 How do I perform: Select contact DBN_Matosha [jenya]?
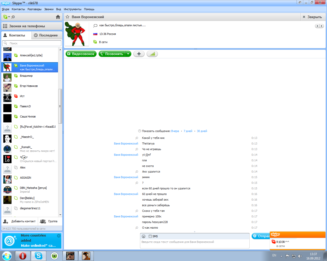pos(30,190)
